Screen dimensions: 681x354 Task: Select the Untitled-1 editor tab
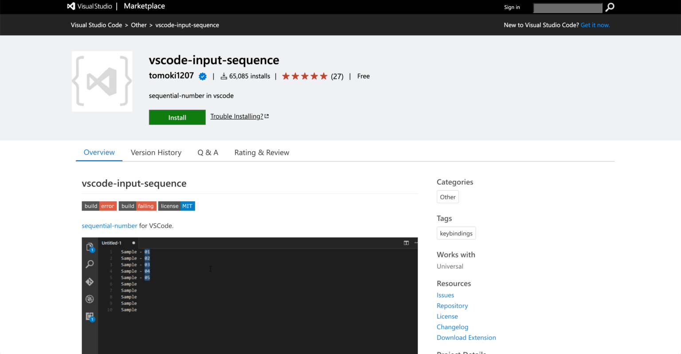[x=112, y=243]
